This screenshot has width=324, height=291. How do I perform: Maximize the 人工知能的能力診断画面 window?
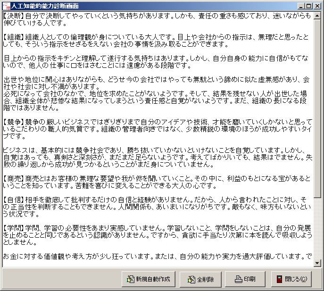[x=308, y=6]
